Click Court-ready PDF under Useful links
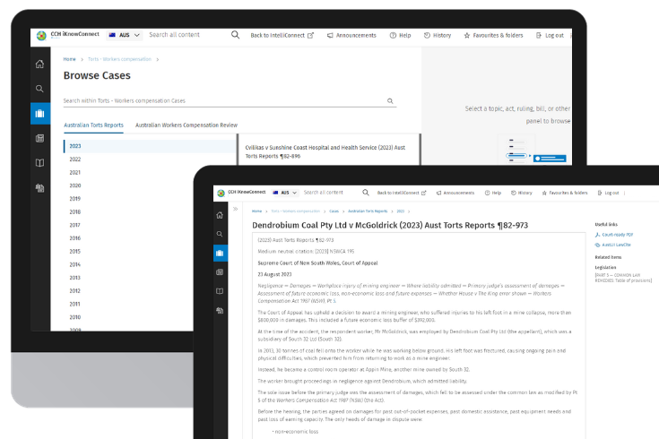Viewport: 659px width, 439px height. tap(618, 234)
